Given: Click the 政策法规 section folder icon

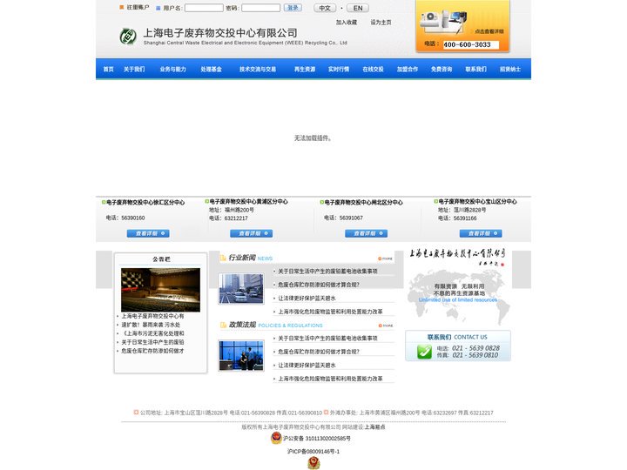Looking at the screenshot, I should pos(223,325).
